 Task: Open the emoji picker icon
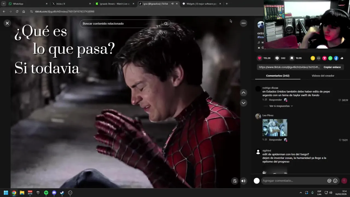[335, 181]
